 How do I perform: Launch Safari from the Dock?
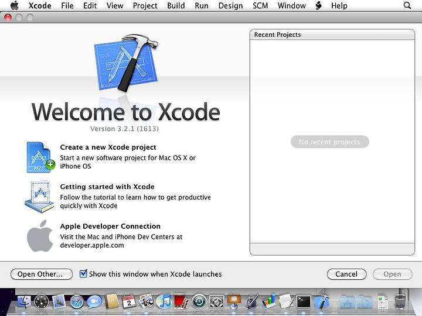77,302
